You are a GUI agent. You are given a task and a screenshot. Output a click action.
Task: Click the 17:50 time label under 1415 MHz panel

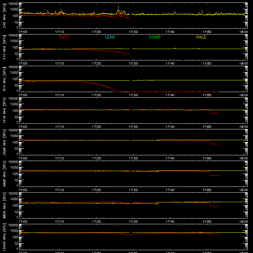207,127
